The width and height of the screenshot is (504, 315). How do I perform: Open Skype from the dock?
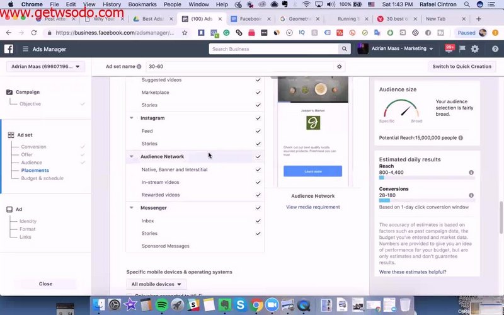click(241, 305)
